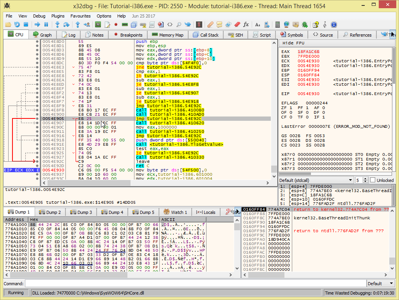Click the Hide FPU button
Image resolution: width=399 pixels, height=300 pixels.
coord(293,43)
